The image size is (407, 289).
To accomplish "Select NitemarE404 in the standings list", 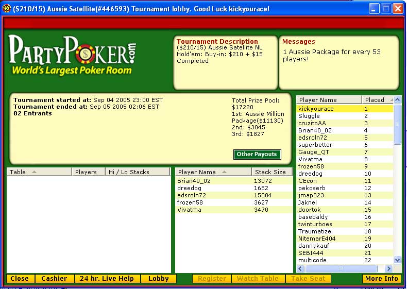I will click(x=345, y=239).
